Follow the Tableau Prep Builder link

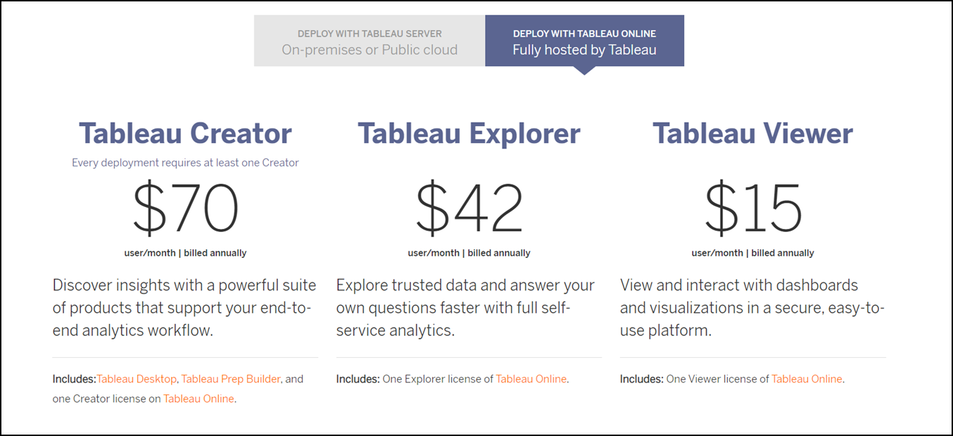[x=231, y=379]
